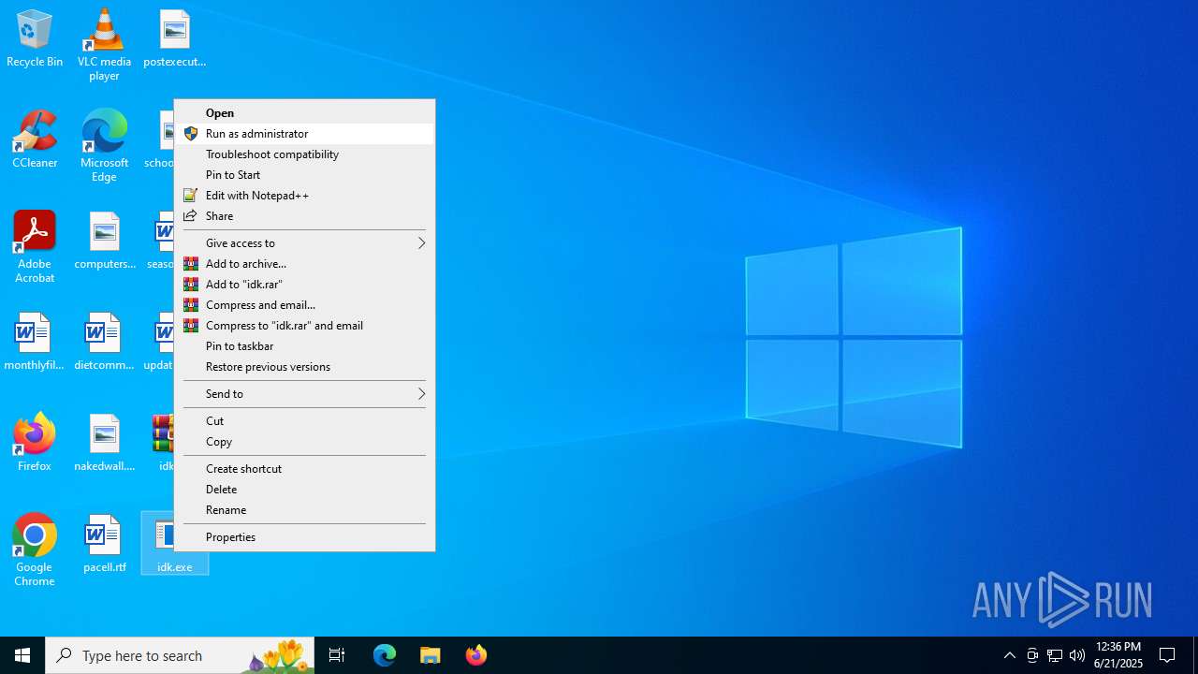Choose Share from the context menu
The height and width of the screenshot is (674, 1198).
pos(304,216)
